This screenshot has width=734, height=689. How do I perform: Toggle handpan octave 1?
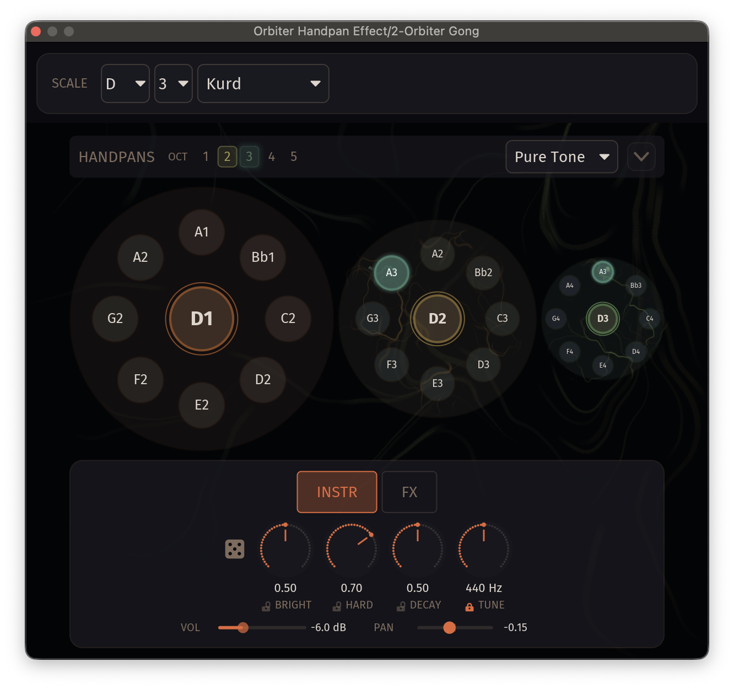[206, 157]
